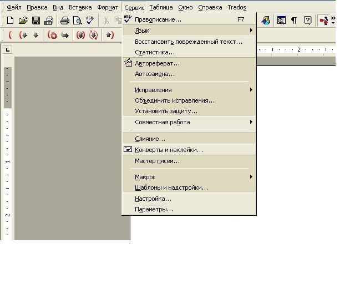Click the red figure toolbar icon
The height and width of the screenshot is (284, 355).
coord(324,21)
